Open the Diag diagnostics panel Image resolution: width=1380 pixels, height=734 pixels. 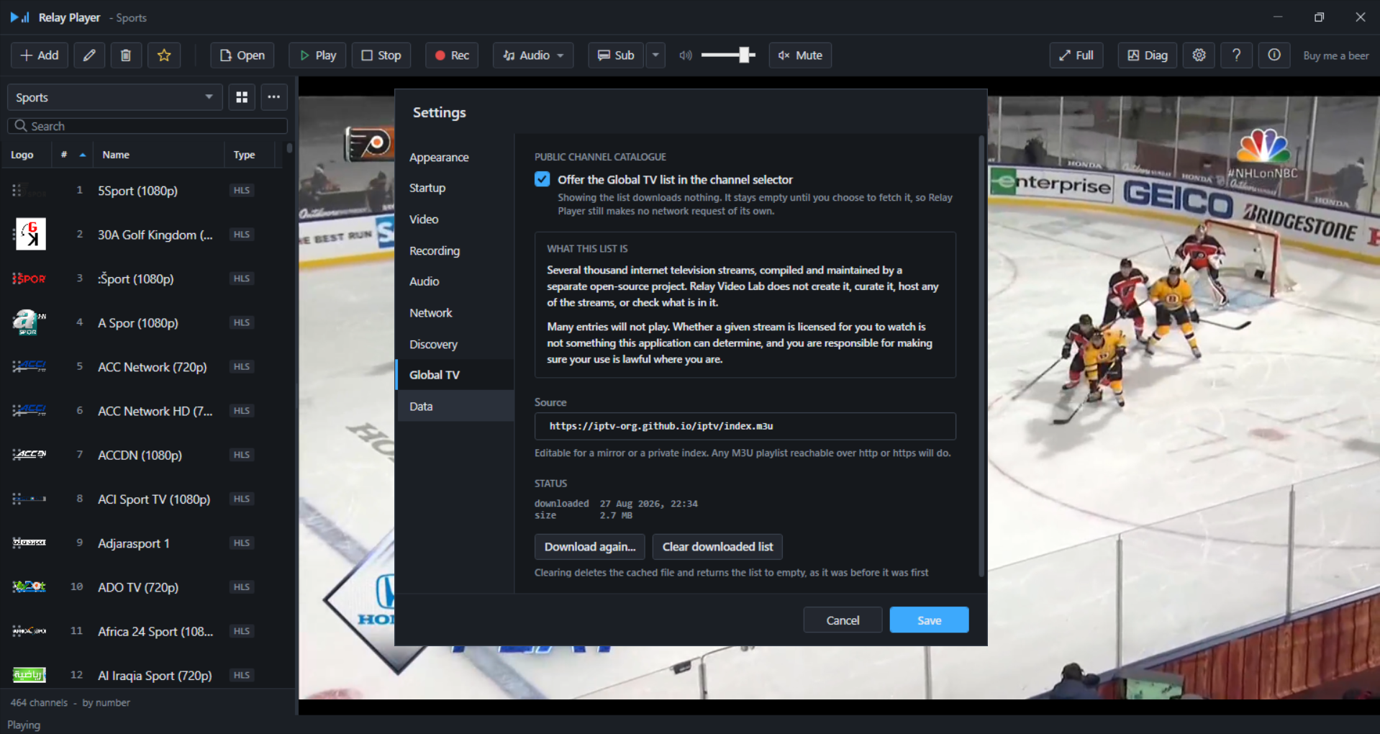[1147, 55]
